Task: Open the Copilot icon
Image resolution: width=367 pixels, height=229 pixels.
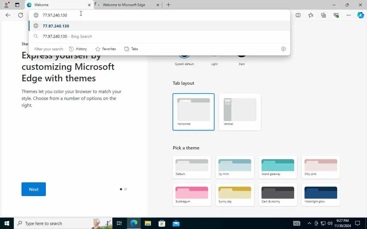Action: (x=361, y=15)
